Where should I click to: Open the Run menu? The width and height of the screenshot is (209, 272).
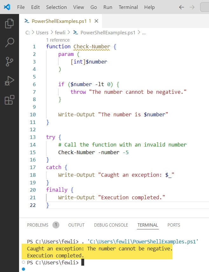pos(108,7)
